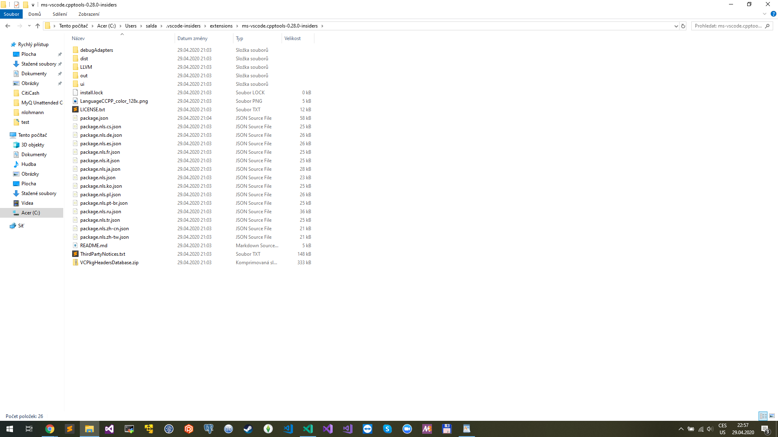The image size is (778, 437).
Task: Open the recent locations dropdown arrow
Action: [29, 26]
